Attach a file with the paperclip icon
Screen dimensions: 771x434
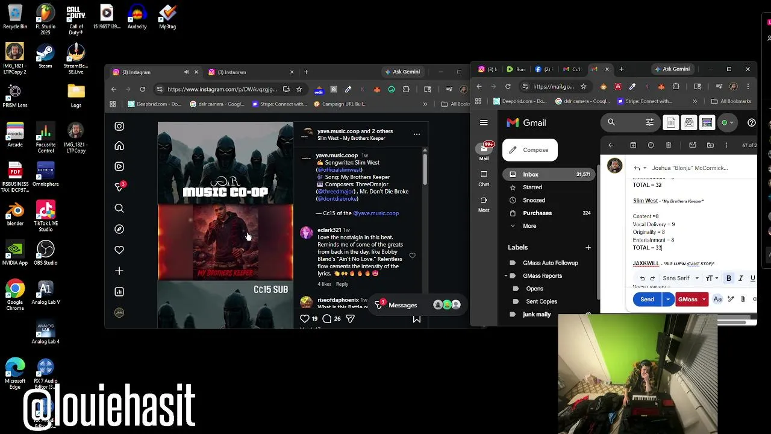click(743, 299)
